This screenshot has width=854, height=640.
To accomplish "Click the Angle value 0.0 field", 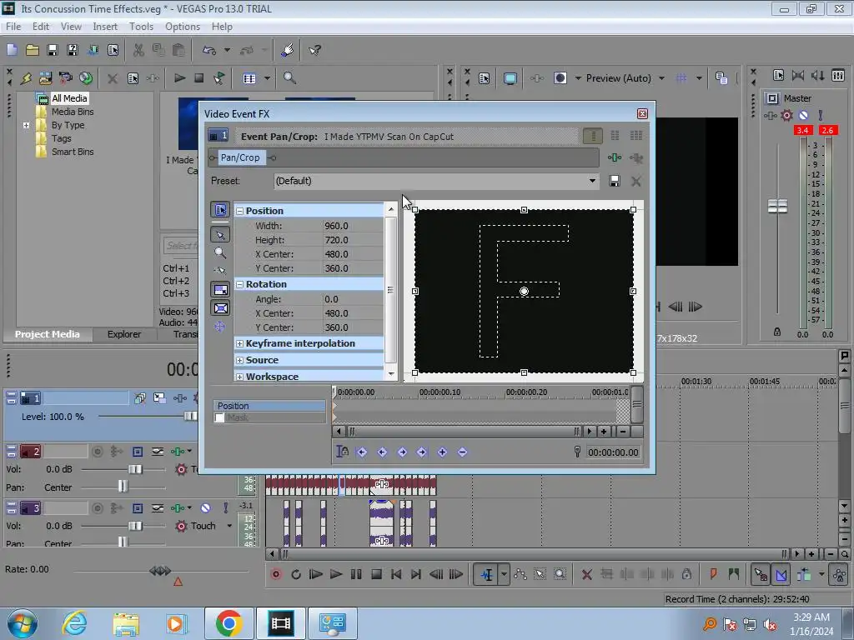I will pyautogui.click(x=353, y=299).
